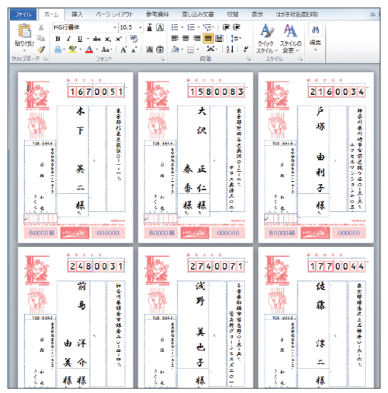This screenshot has height=393, width=388.
Task: Open the HG行書体 font name dropdown
Action: pyautogui.click(x=115, y=27)
